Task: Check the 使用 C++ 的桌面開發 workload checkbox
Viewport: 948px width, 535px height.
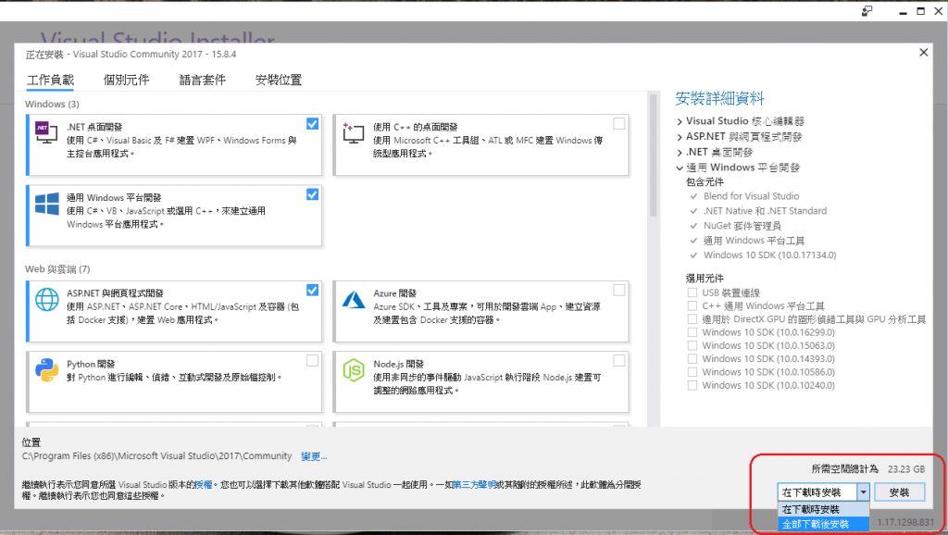Action: [x=618, y=124]
